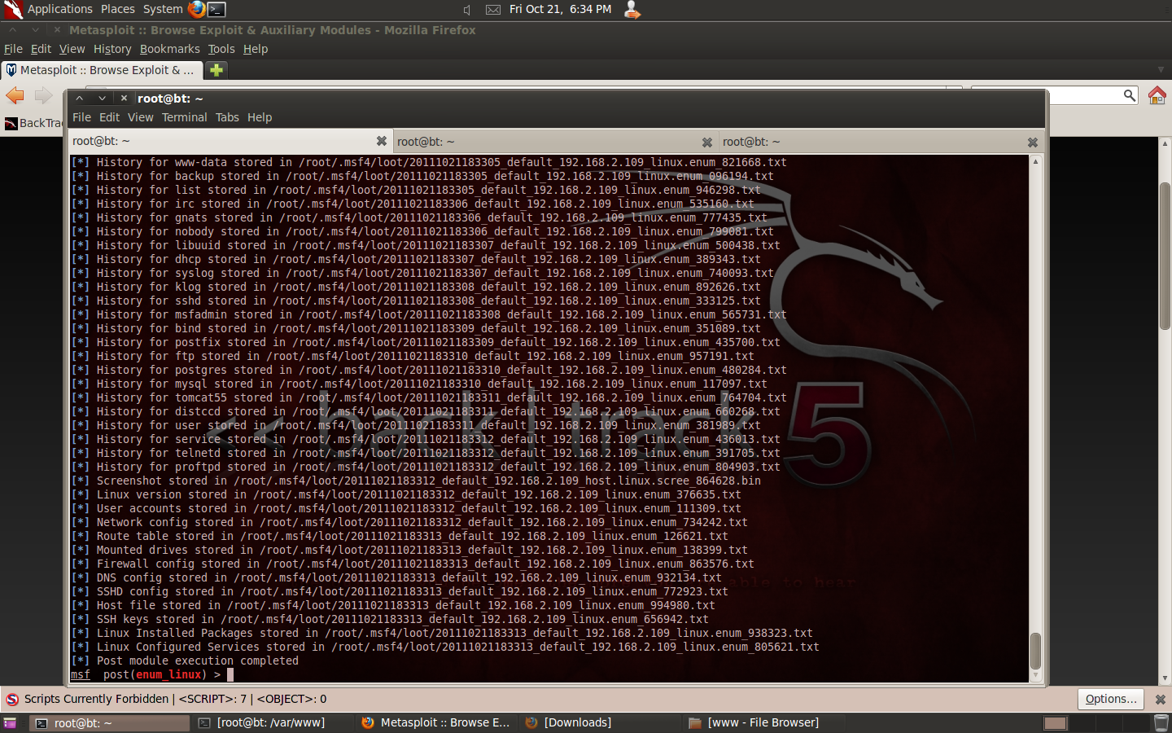Launch Firefox from the top panel launcher
The image size is (1172, 733).
pyautogui.click(x=196, y=9)
